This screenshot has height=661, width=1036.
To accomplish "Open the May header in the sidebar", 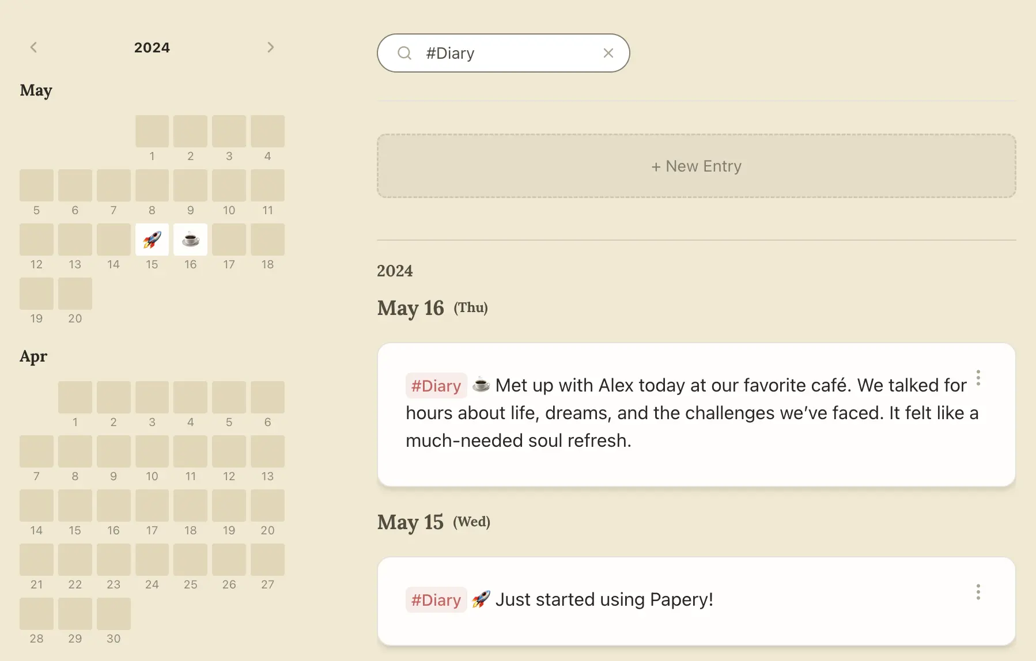I will pos(36,90).
